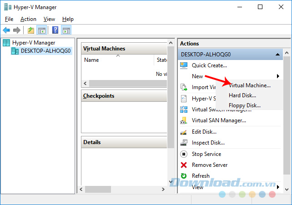The image size is (292, 205).
Task: Click center pane horizontal scrollbar thumb
Action: pos(98,190)
